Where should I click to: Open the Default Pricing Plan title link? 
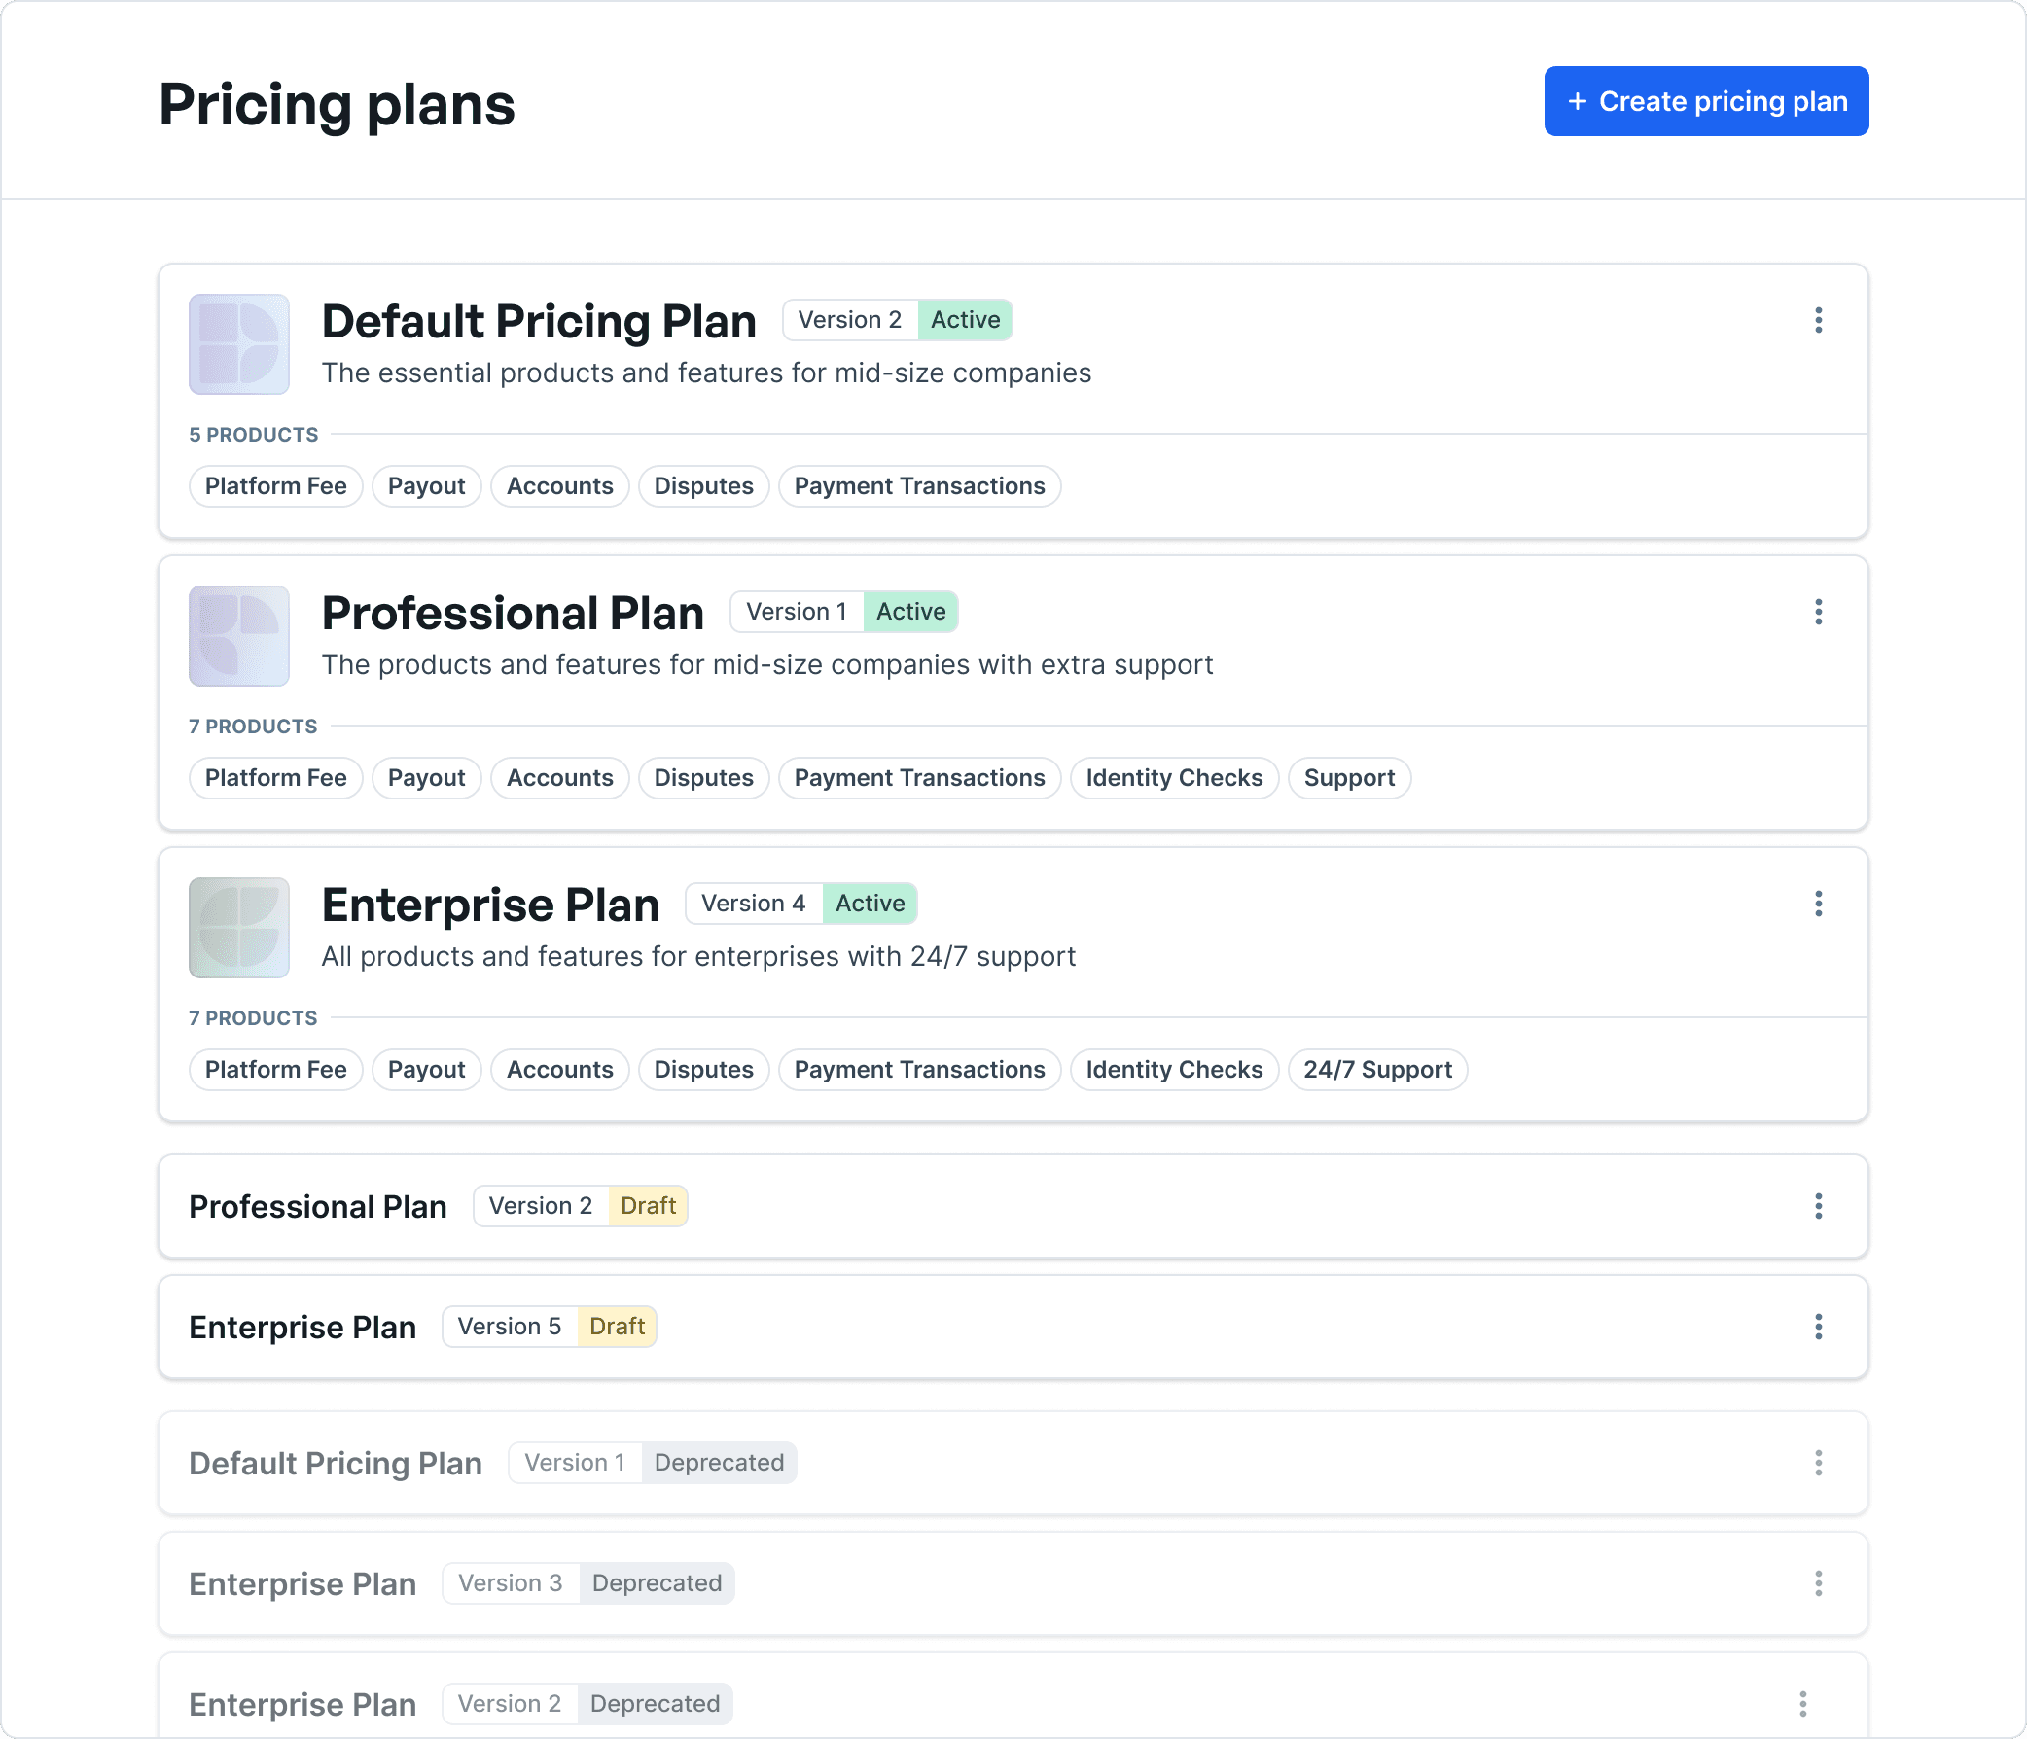coord(539,321)
